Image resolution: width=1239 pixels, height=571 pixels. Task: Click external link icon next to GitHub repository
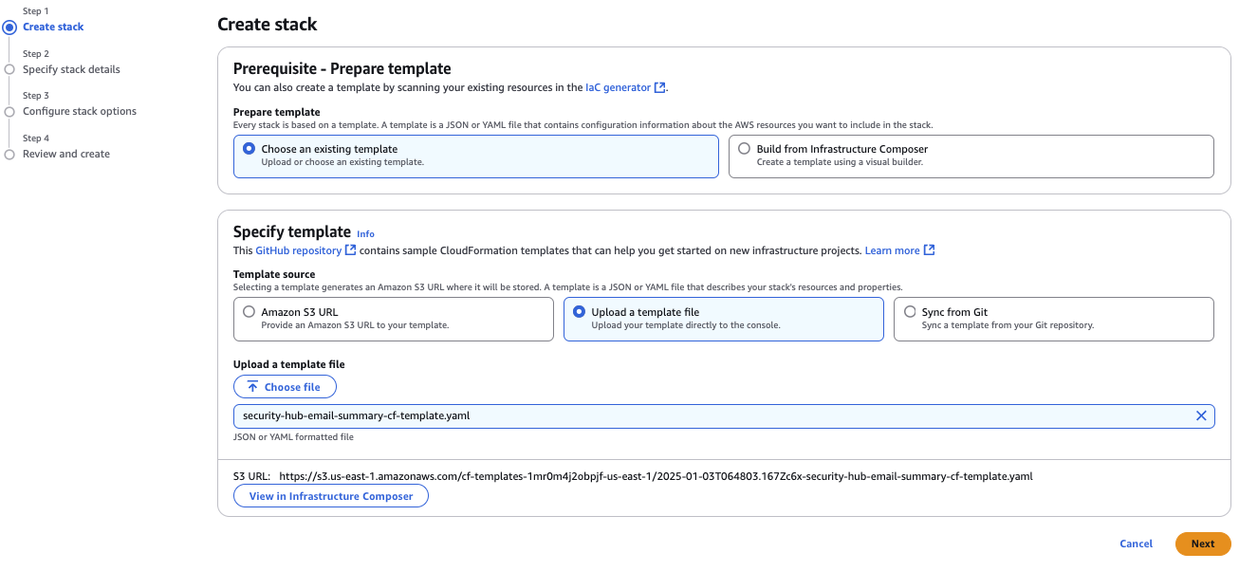point(348,250)
